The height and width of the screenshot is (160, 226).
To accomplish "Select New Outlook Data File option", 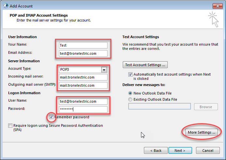I will click(x=131, y=93).
